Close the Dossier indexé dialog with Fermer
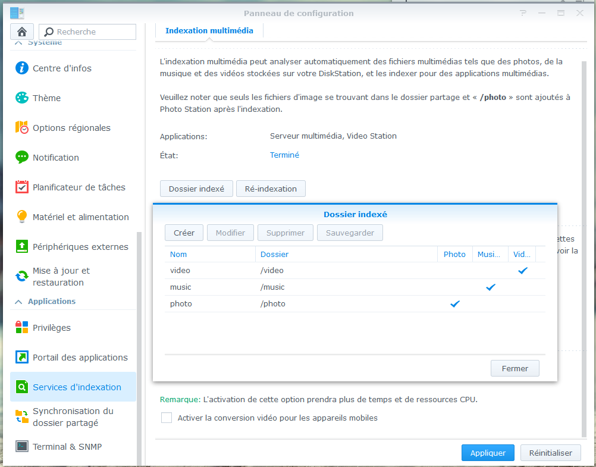 515,368
